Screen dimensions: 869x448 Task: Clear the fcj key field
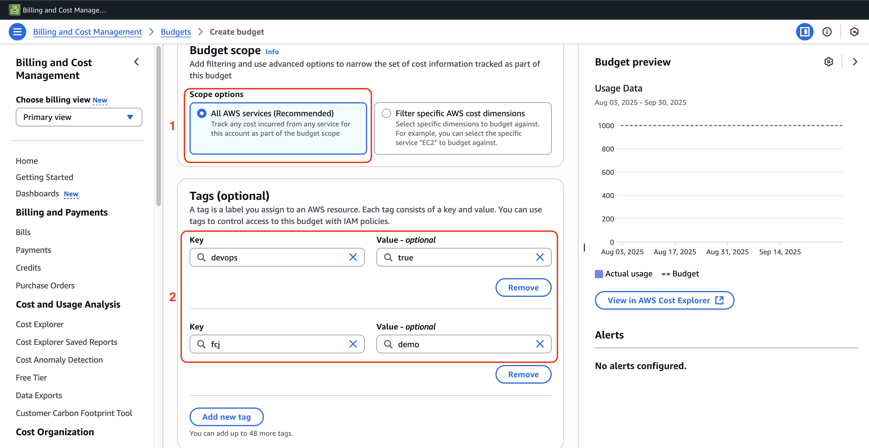[353, 344]
